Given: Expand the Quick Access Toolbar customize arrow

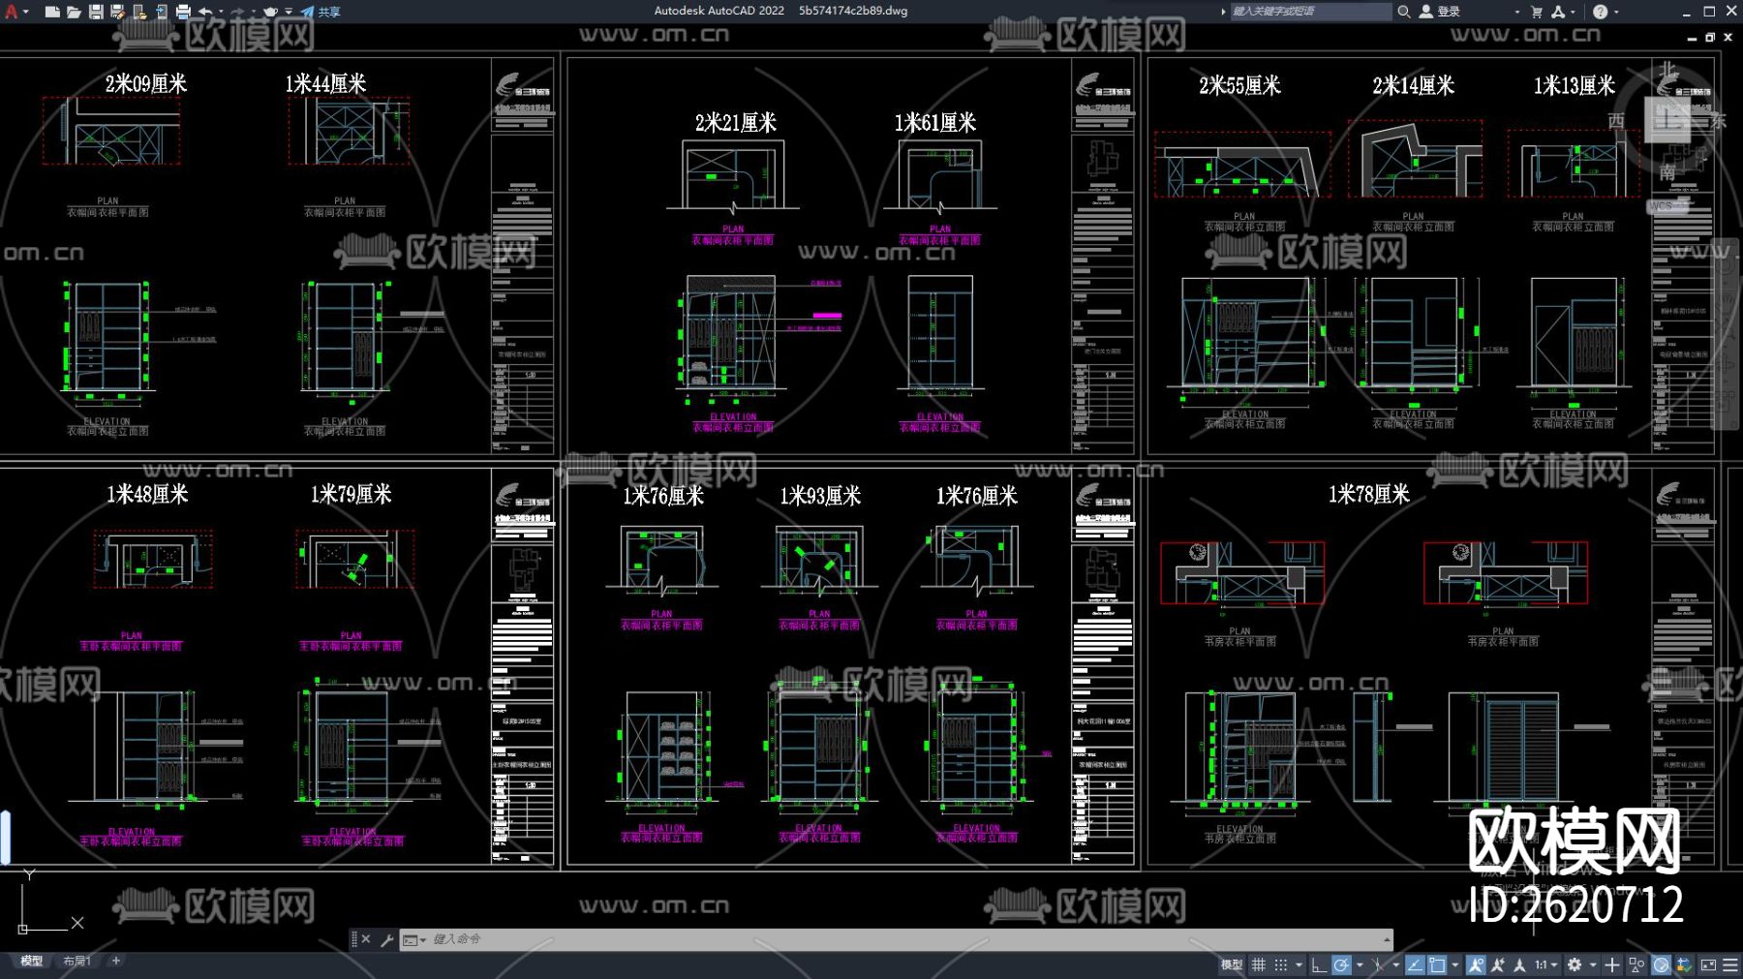Looking at the screenshot, I should (289, 12).
